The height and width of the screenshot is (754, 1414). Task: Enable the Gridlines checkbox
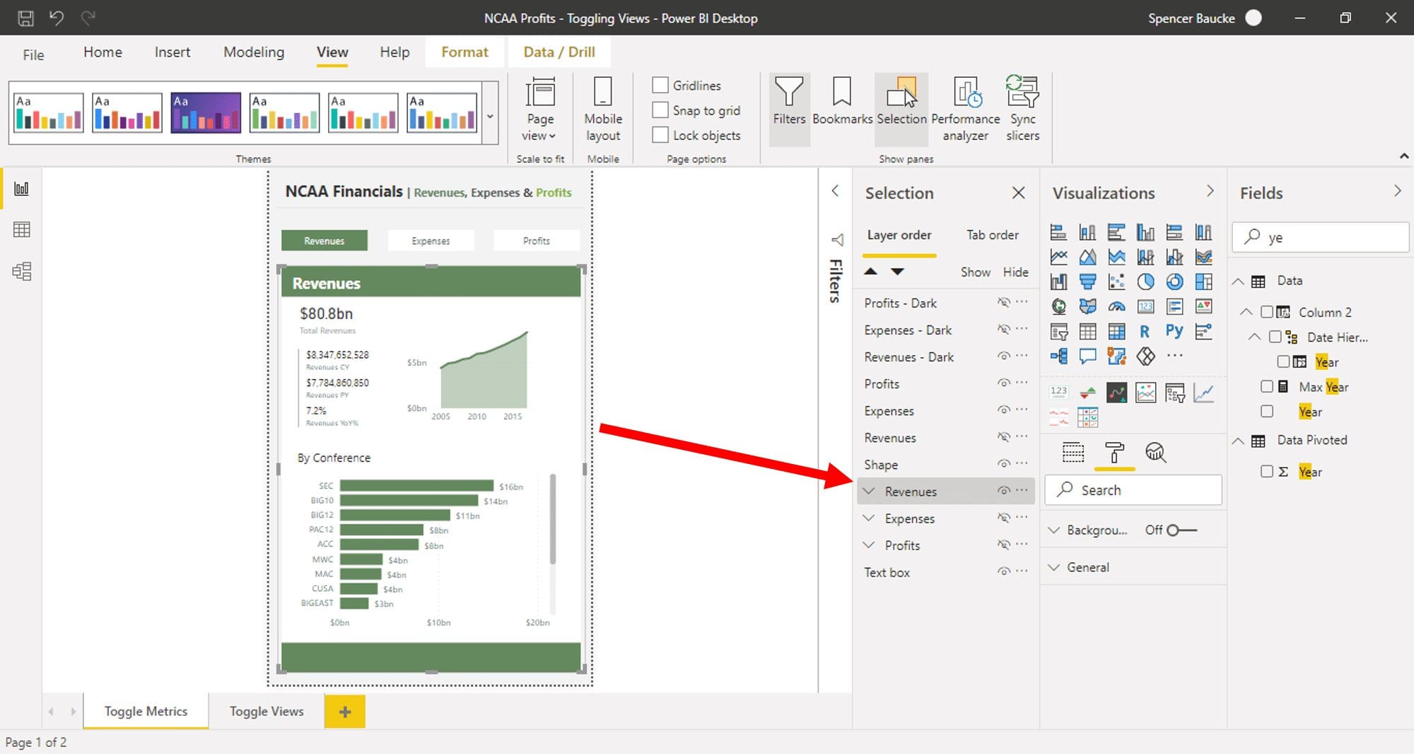tap(660, 85)
